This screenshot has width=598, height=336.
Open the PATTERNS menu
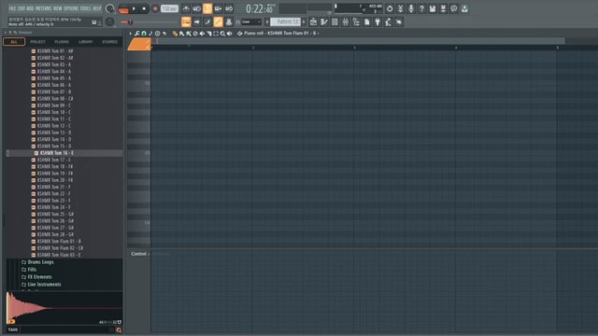[44, 8]
